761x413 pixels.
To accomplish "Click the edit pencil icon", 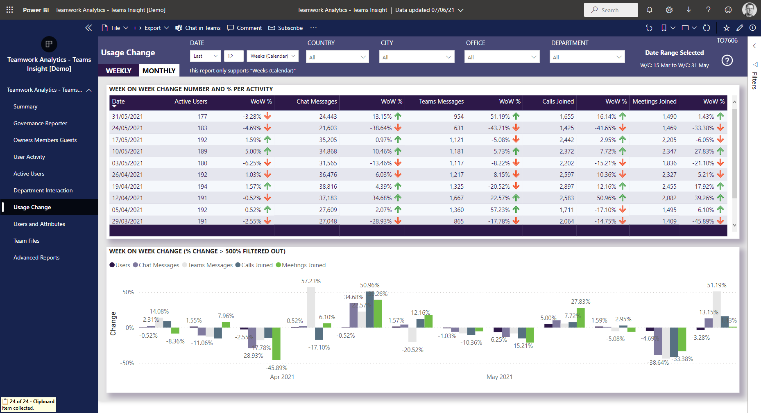I will [740, 28].
